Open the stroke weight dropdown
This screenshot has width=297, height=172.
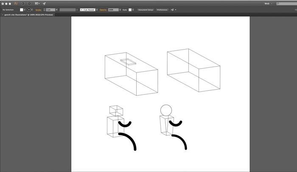click(56, 10)
